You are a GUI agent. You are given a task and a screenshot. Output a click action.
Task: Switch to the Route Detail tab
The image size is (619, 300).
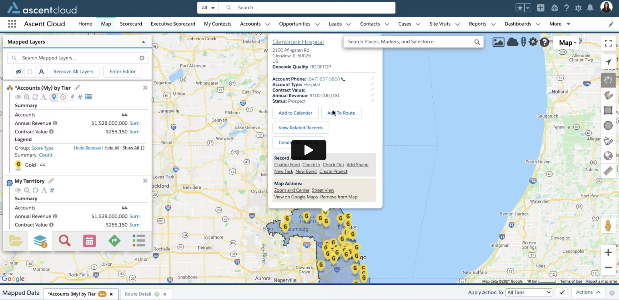pyautogui.click(x=138, y=294)
